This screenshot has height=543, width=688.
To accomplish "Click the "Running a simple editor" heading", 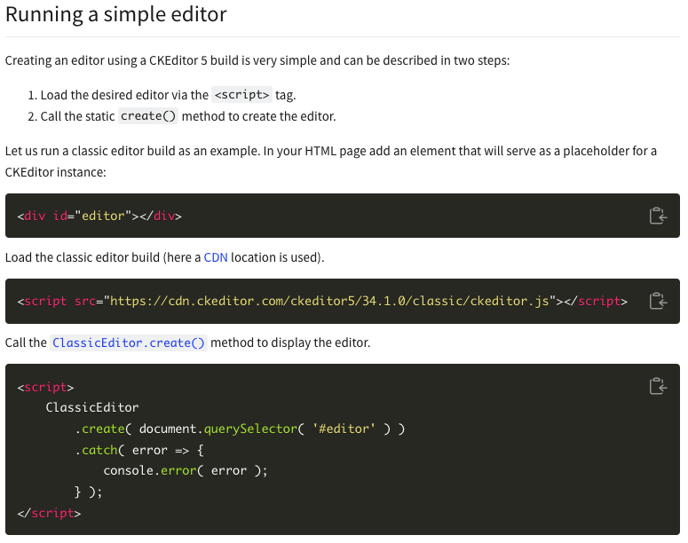I will [115, 14].
